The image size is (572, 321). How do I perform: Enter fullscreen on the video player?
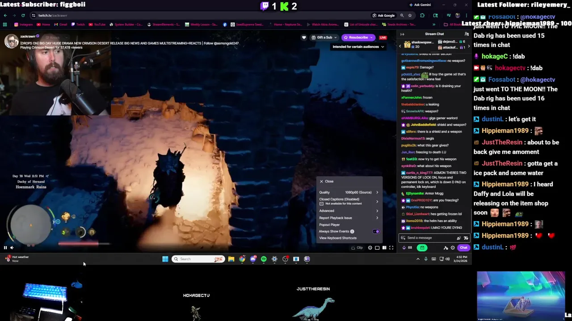click(391, 247)
